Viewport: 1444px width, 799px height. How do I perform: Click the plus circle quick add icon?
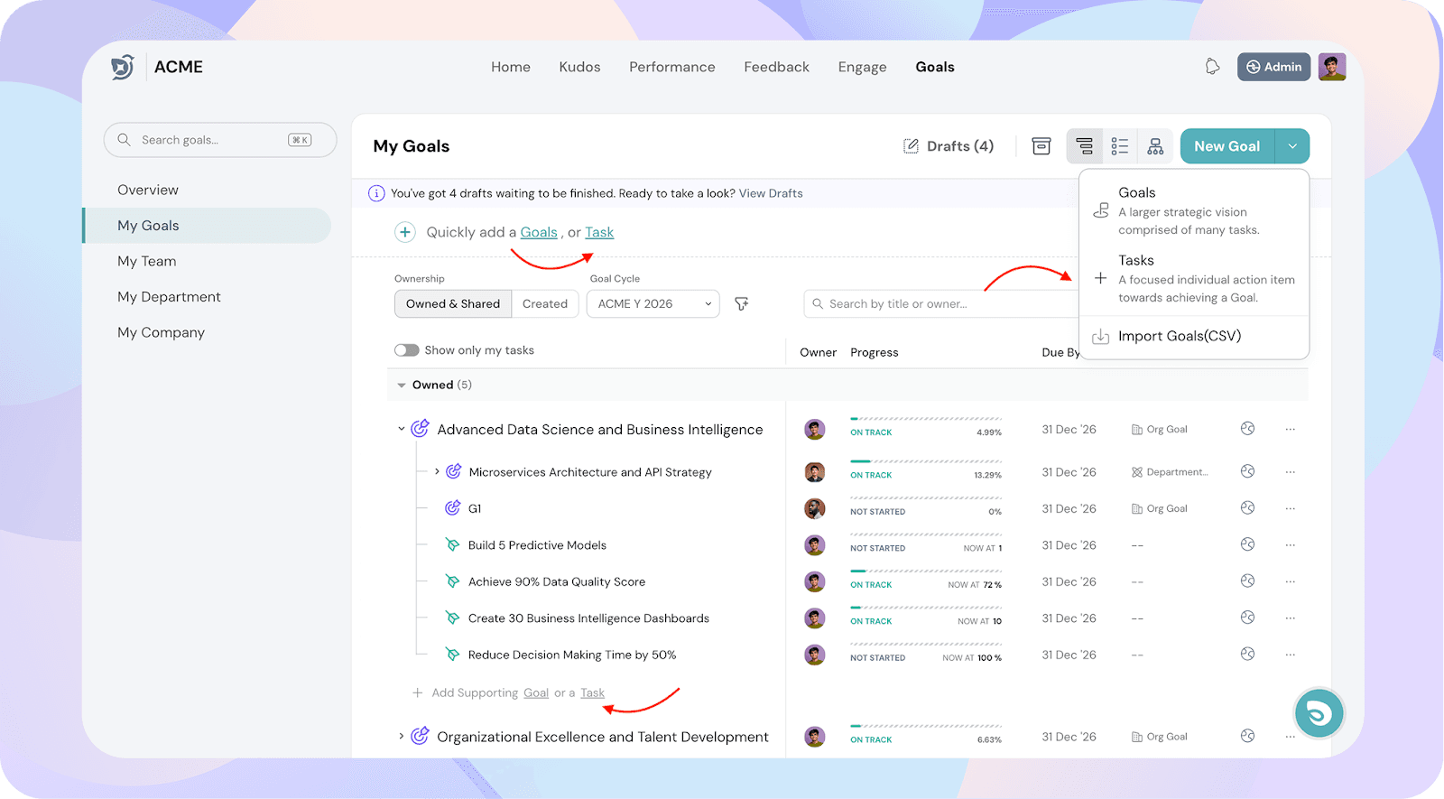(405, 232)
